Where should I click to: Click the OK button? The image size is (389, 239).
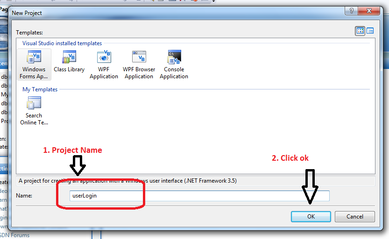[311, 217]
